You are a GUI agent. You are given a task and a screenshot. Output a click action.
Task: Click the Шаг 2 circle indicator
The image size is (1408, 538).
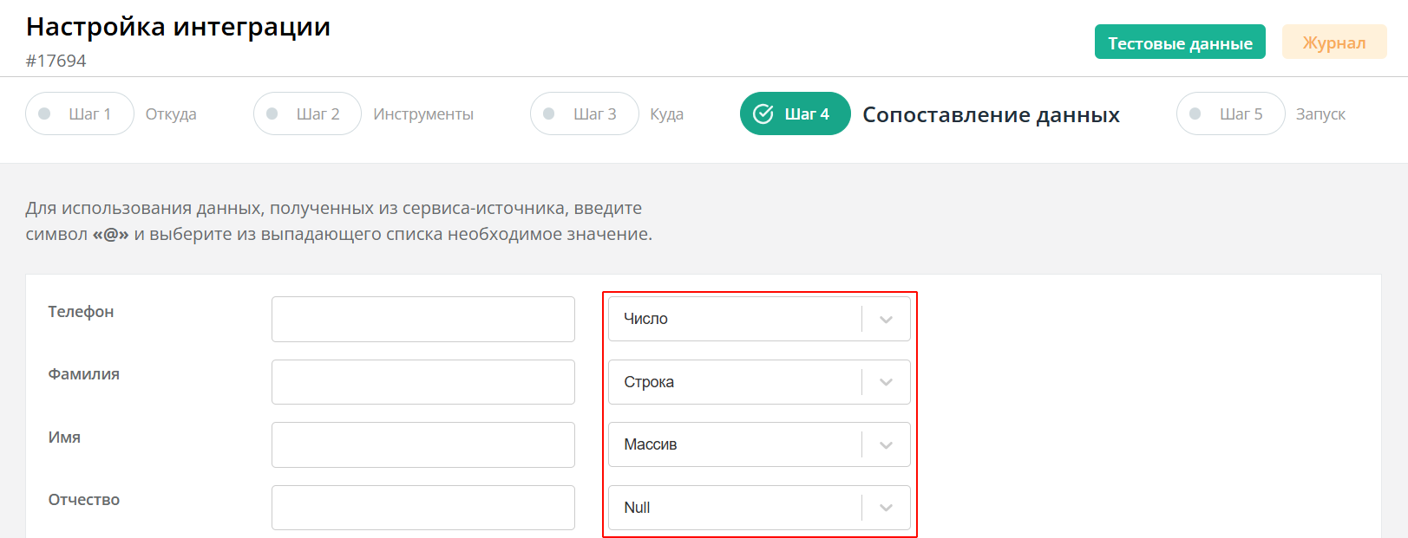[272, 113]
